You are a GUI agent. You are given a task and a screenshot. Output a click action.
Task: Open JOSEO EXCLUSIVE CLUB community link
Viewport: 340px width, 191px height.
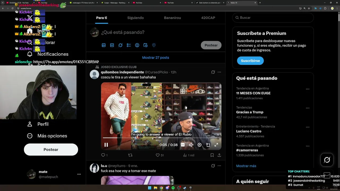pyautogui.click(x=119, y=67)
